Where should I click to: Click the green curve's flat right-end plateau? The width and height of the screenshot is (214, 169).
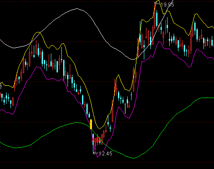point(207,98)
